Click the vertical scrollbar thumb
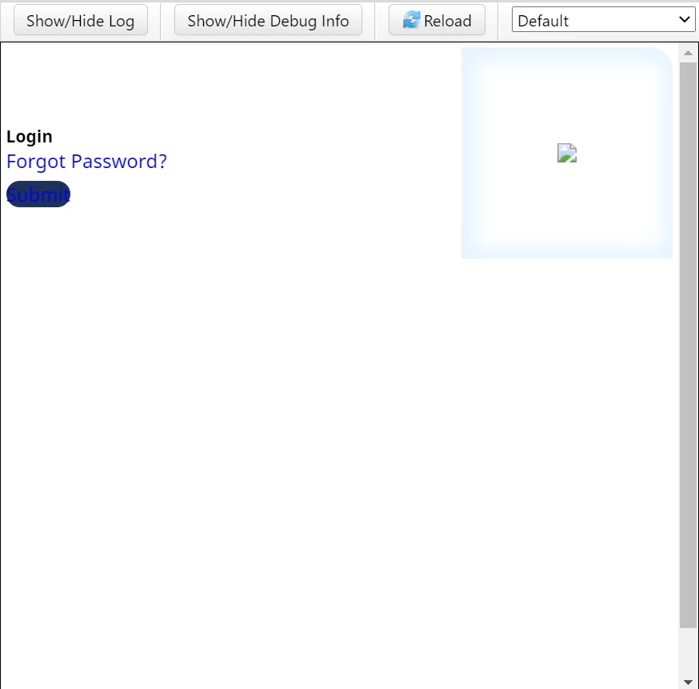Viewport: 699px width, 689px height. pos(688,345)
